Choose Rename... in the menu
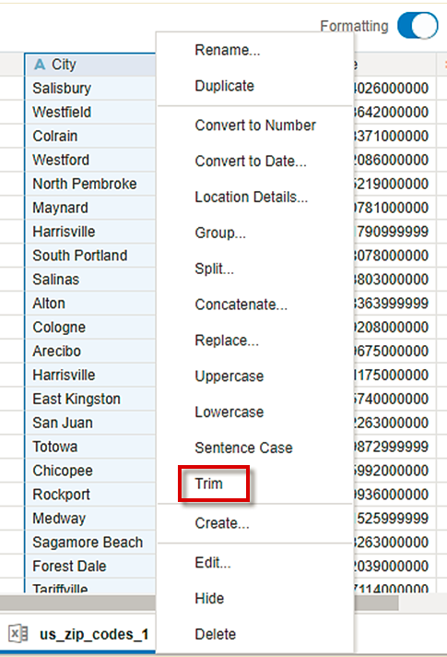Screen dimensions: 447x657 click(228, 50)
